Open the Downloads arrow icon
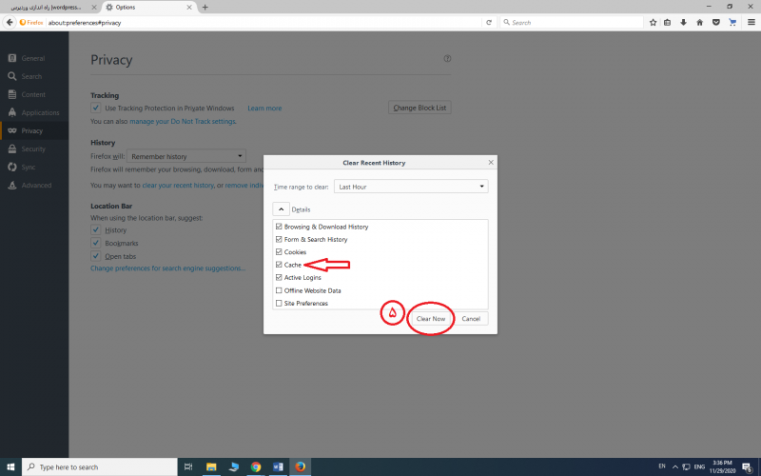Screen dimensions: 761x476 point(683,22)
